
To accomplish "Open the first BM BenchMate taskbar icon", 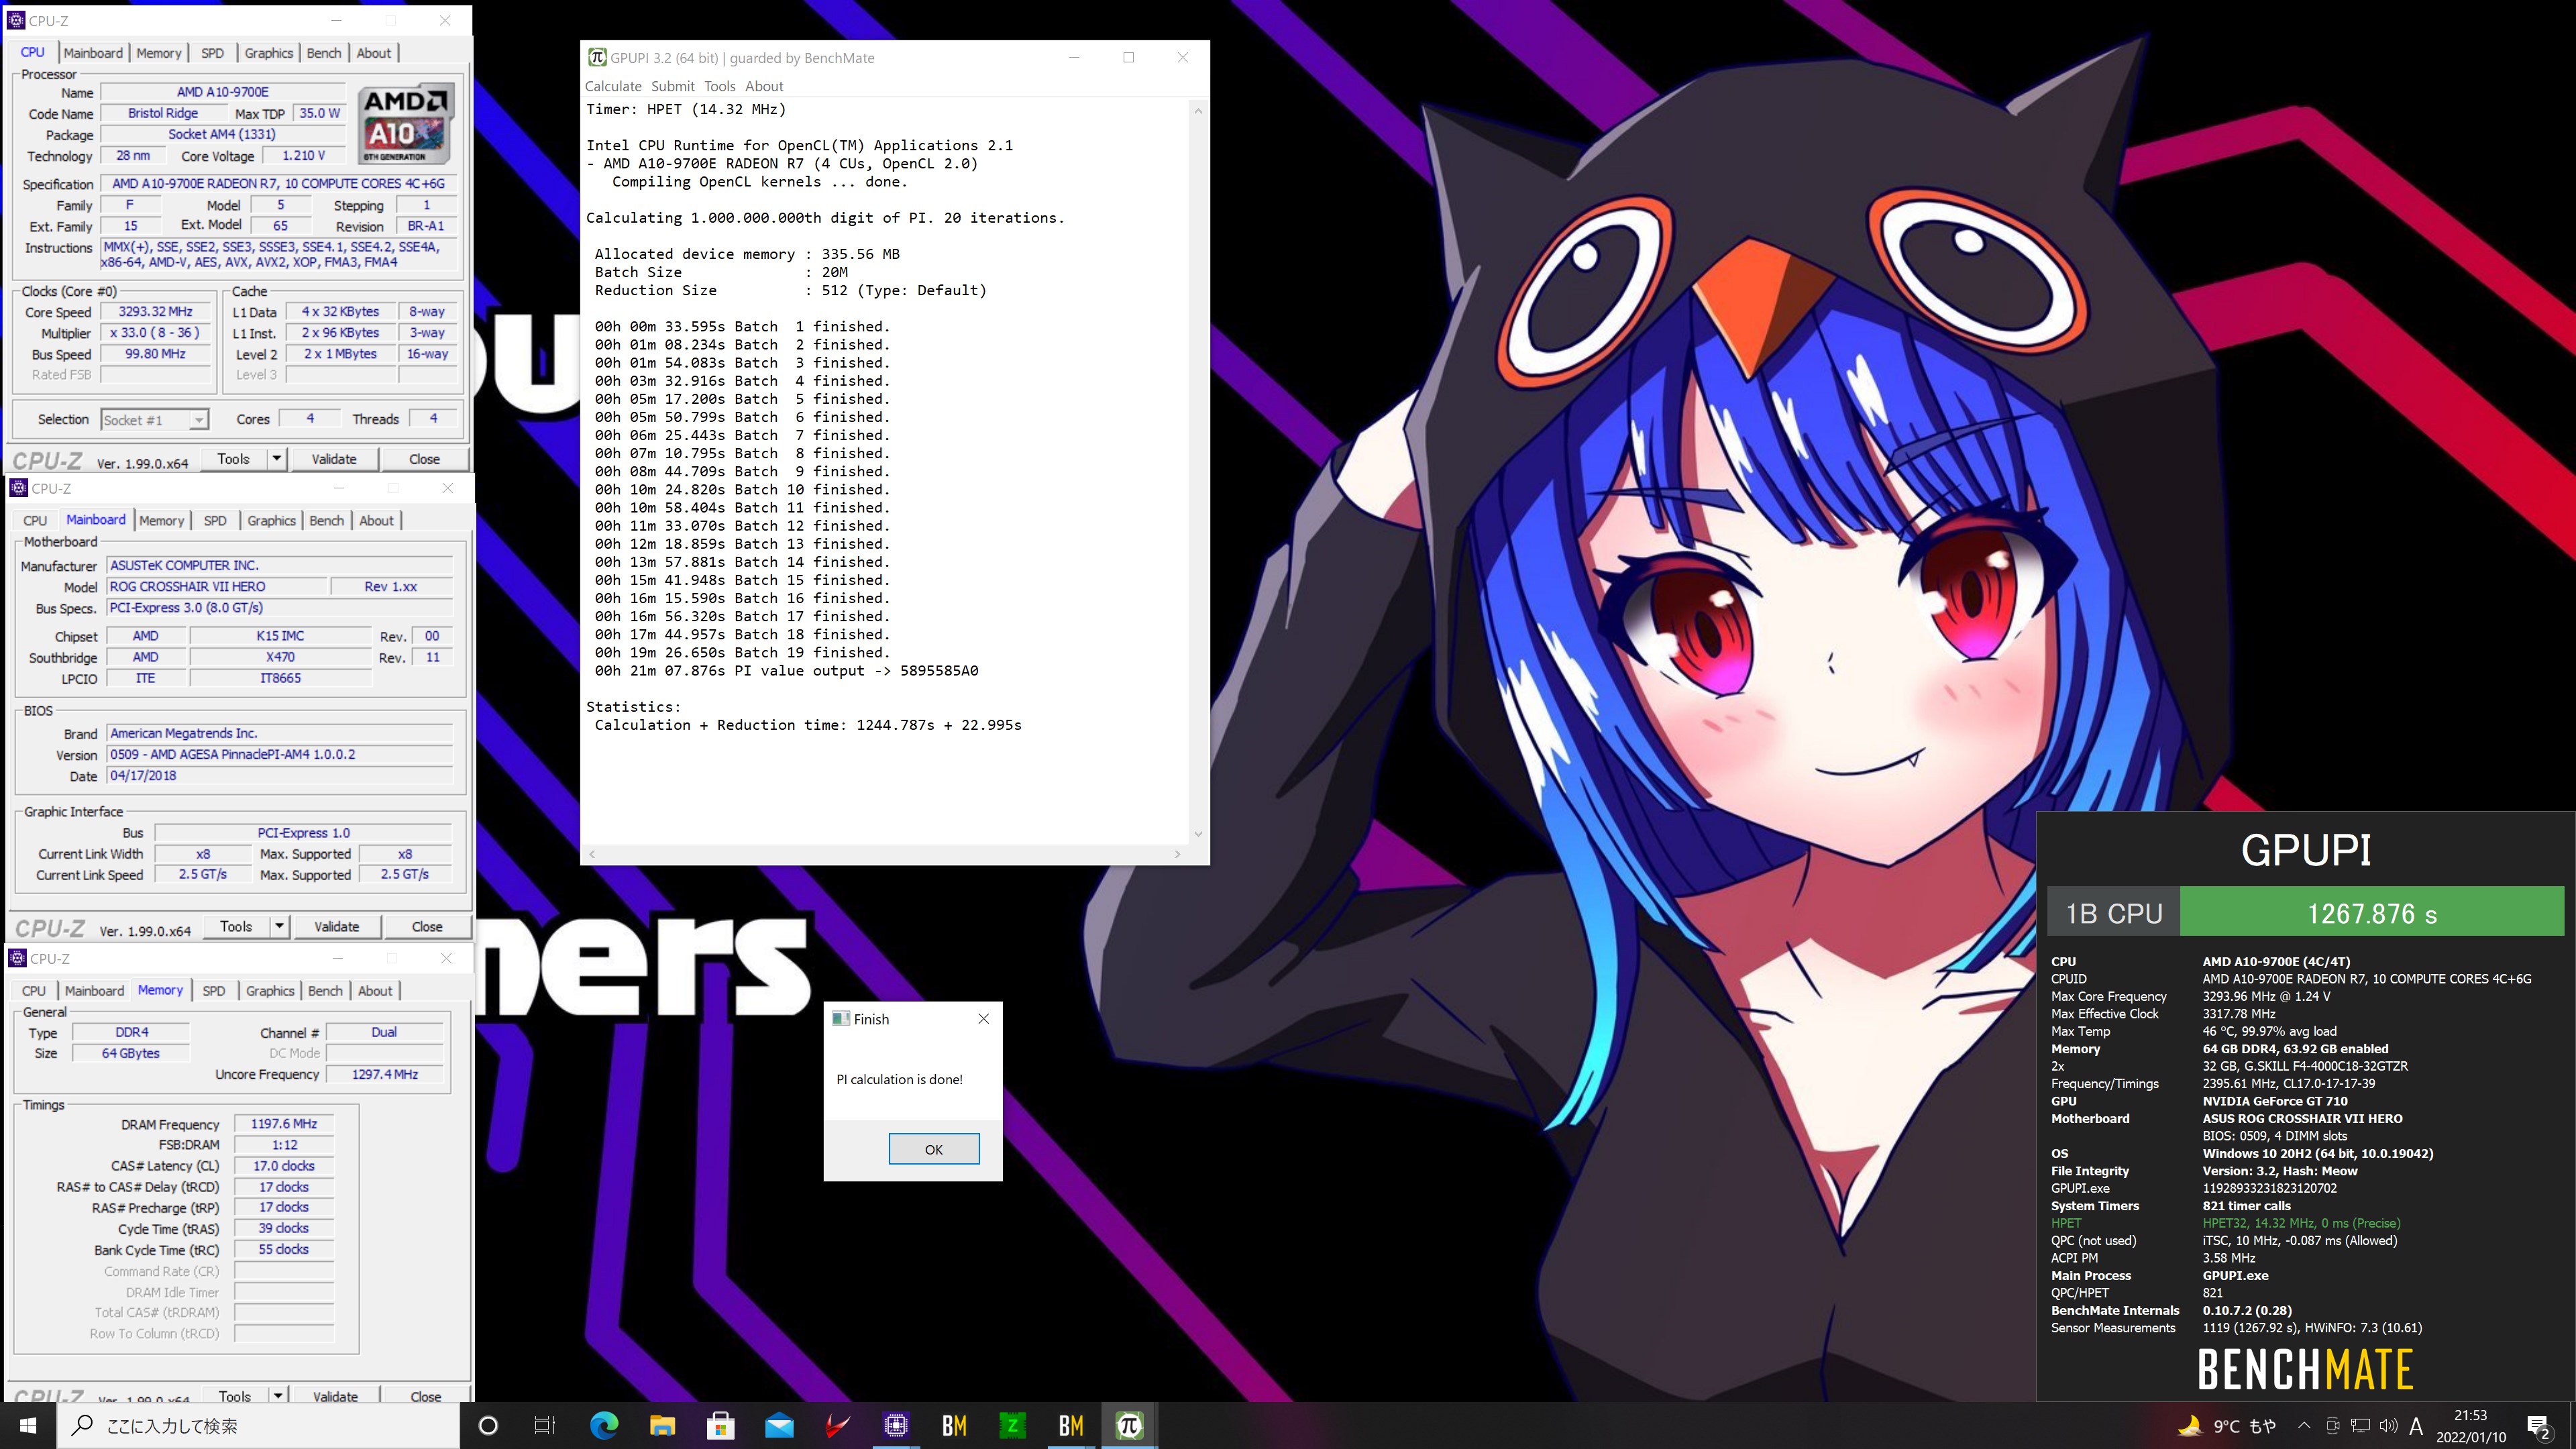I will 954,1425.
